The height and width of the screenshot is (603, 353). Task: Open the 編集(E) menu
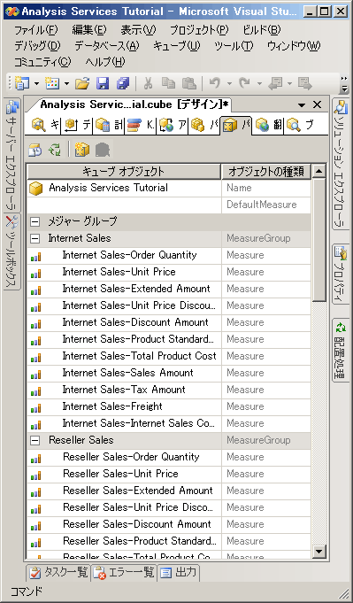click(89, 29)
